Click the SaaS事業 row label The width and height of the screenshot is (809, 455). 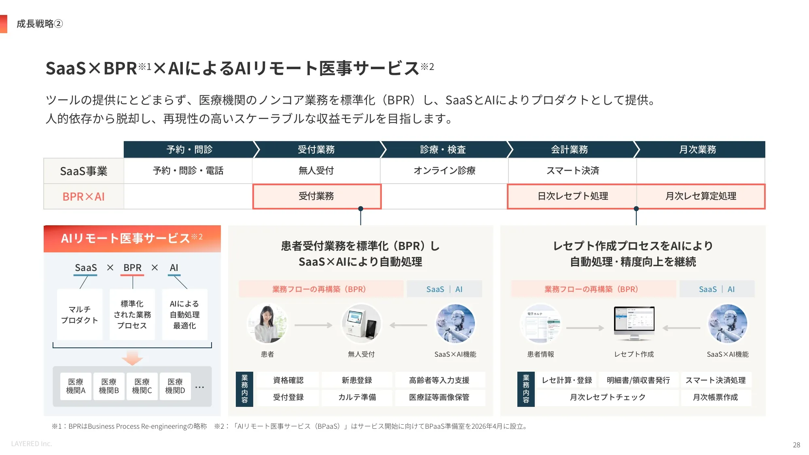84,171
